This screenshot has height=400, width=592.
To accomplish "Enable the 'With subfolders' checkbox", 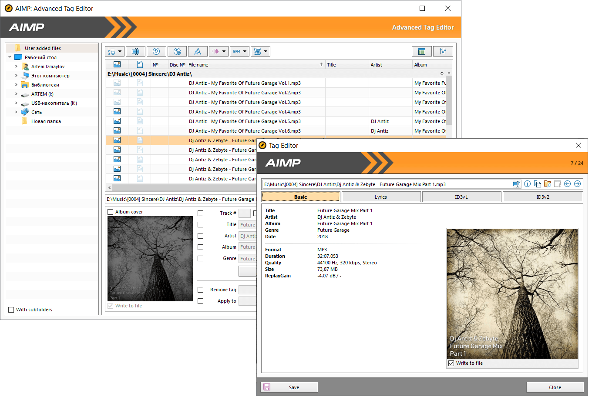I will (11, 310).
